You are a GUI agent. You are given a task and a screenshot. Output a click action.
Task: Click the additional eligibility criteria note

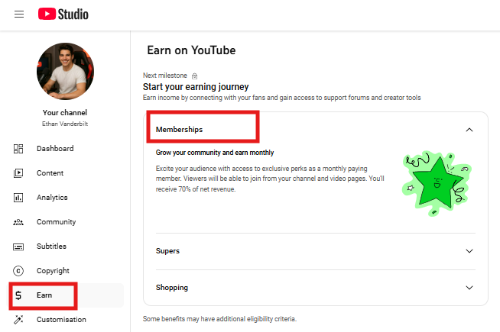(x=219, y=319)
